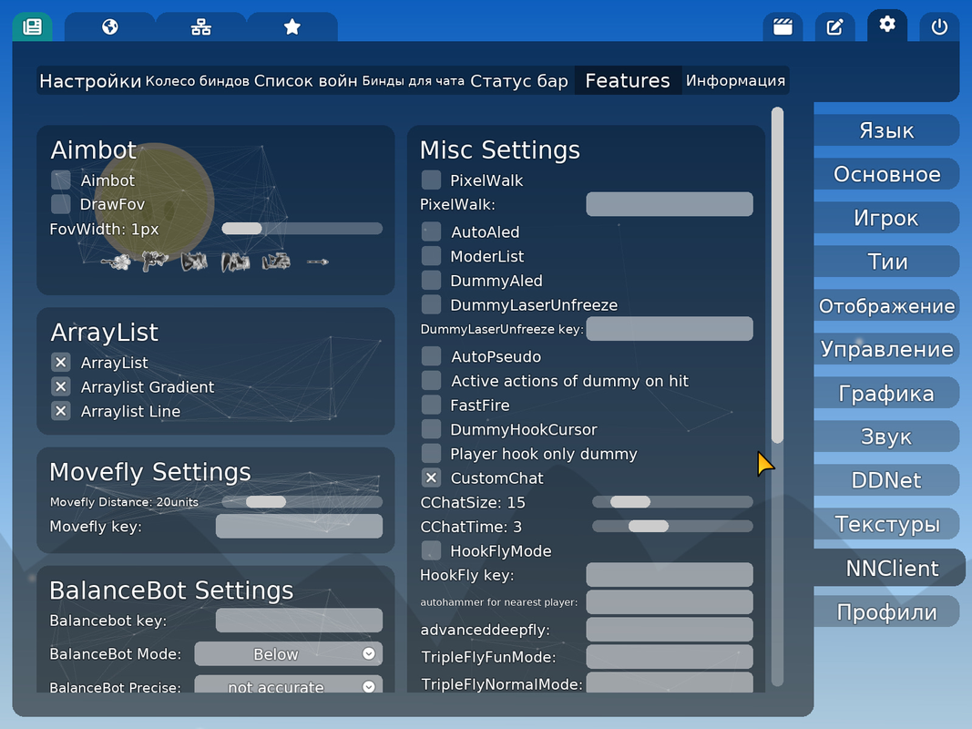Toggle Active actions of dummy on hit
This screenshot has height=729, width=972.
tap(432, 381)
